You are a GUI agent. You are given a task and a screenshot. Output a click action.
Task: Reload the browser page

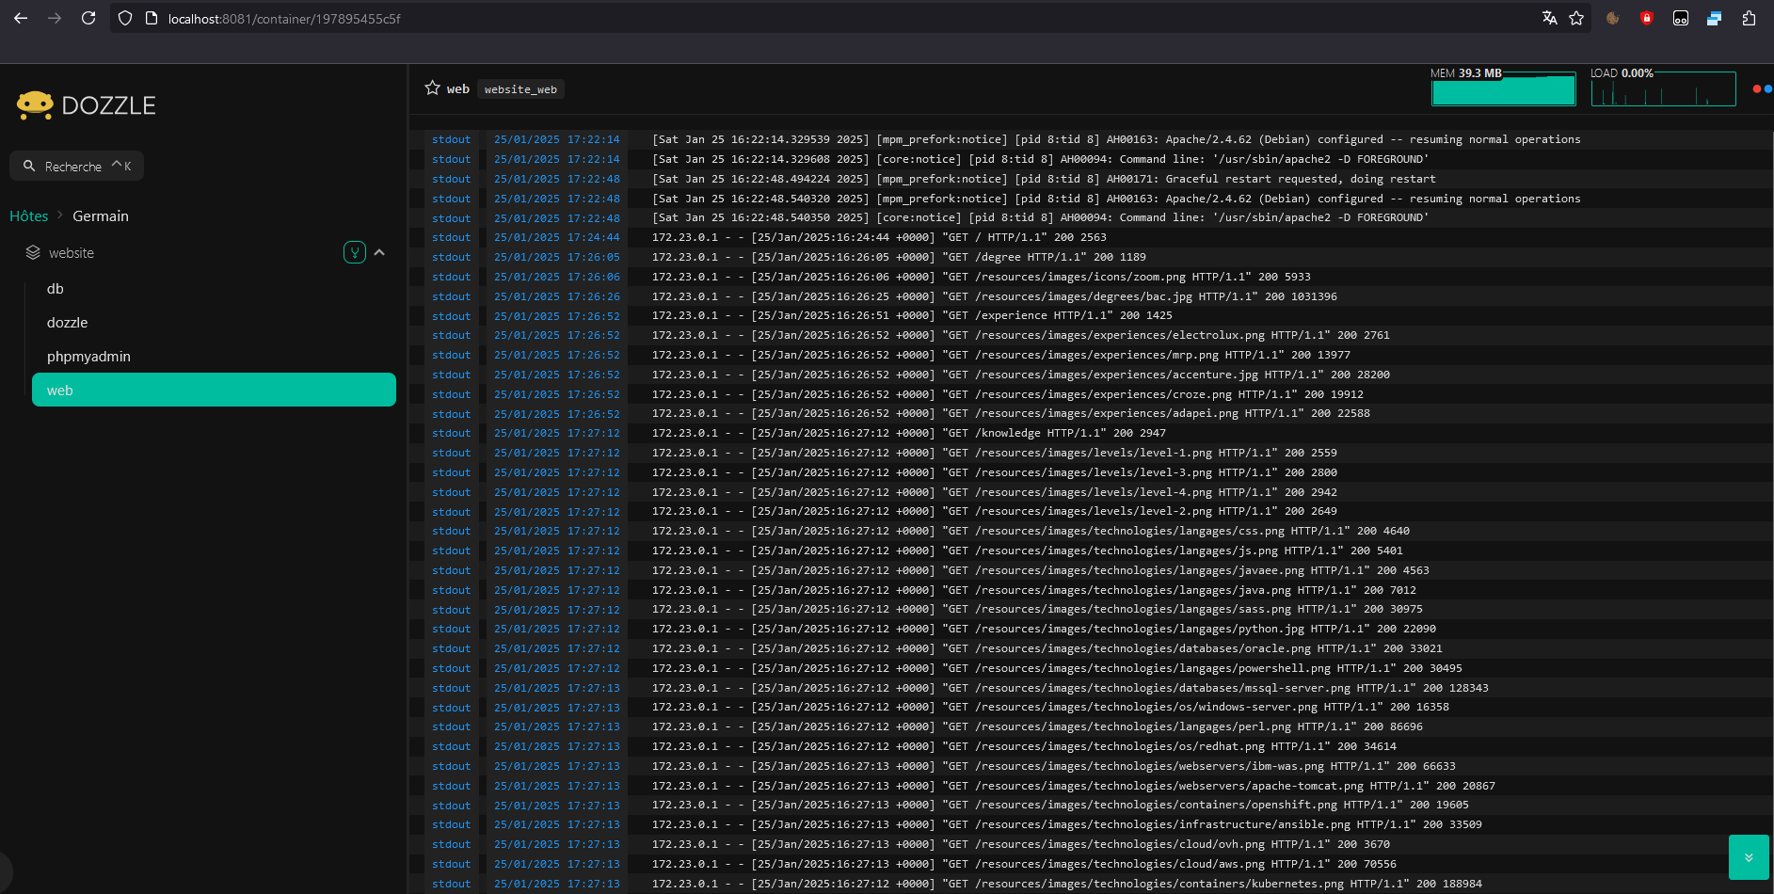[x=88, y=18]
